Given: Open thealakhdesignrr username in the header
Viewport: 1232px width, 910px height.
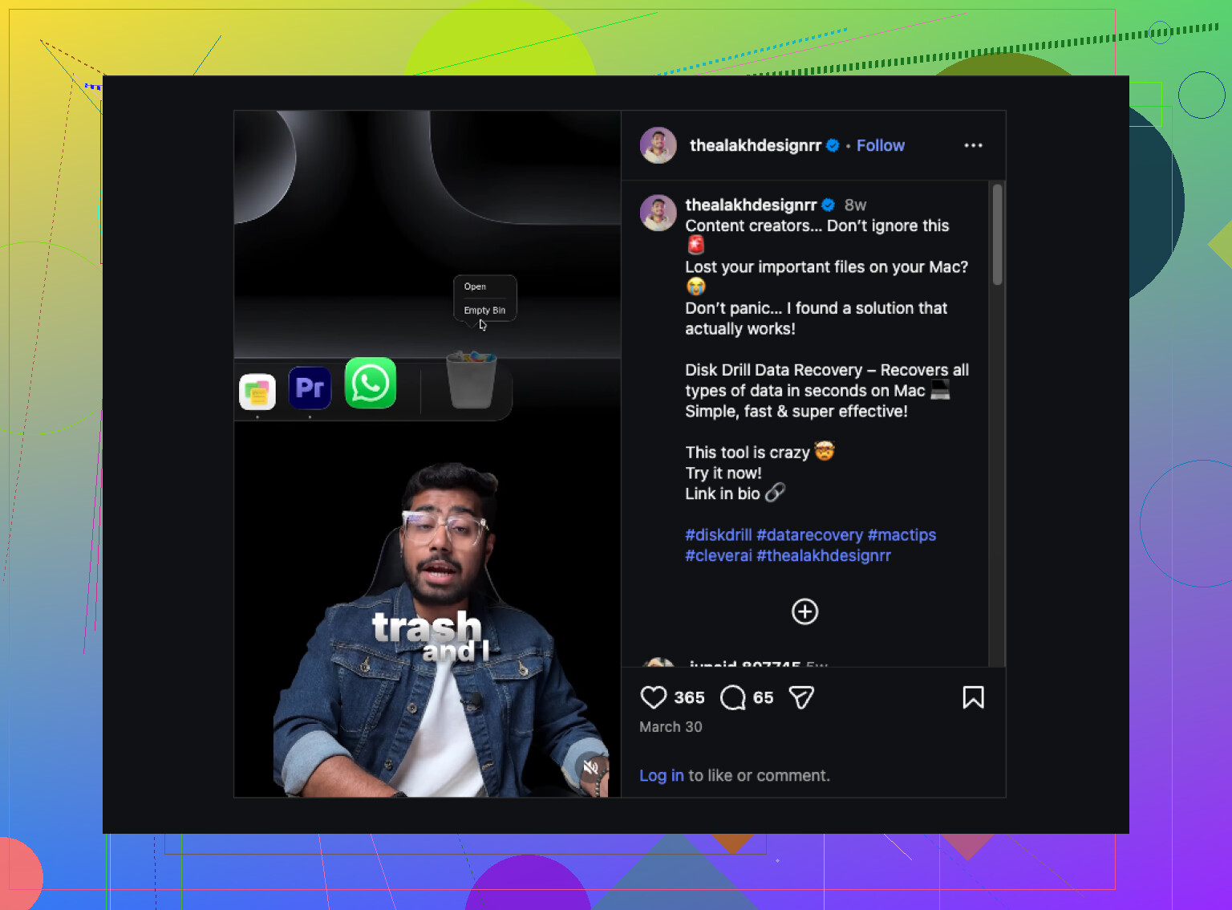Looking at the screenshot, I should click(x=756, y=145).
